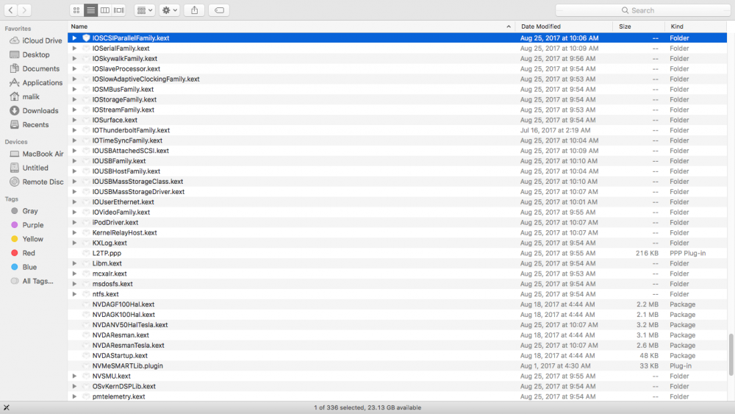Viewport: 735px width, 414px height.
Task: Filter by Red tag in sidebar
Action: coord(29,253)
